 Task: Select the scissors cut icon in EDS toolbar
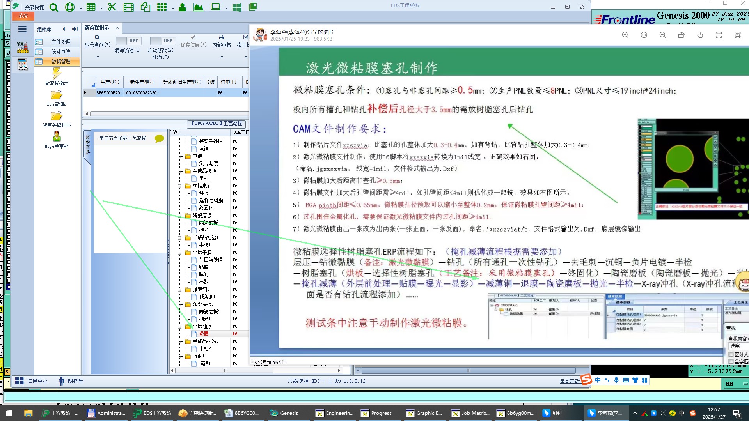[x=112, y=7]
